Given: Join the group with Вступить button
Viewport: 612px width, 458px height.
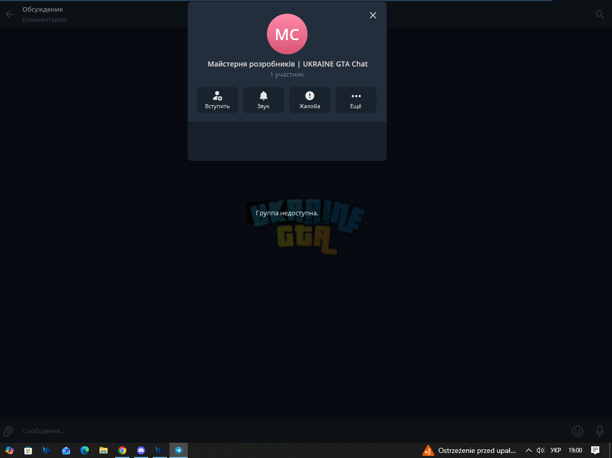Looking at the screenshot, I should [217, 100].
